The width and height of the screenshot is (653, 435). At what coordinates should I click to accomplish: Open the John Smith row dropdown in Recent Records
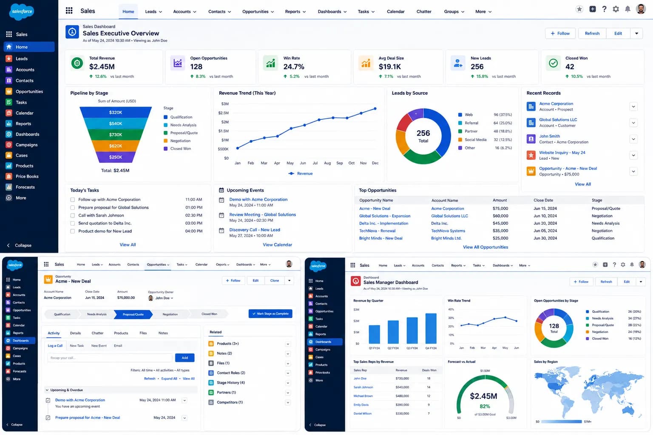(633, 139)
